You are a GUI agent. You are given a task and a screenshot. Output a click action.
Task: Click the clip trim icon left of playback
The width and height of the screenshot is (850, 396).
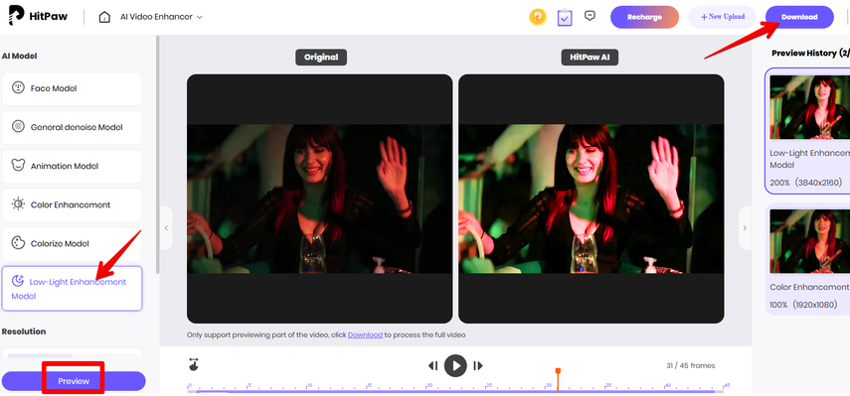pos(194,365)
